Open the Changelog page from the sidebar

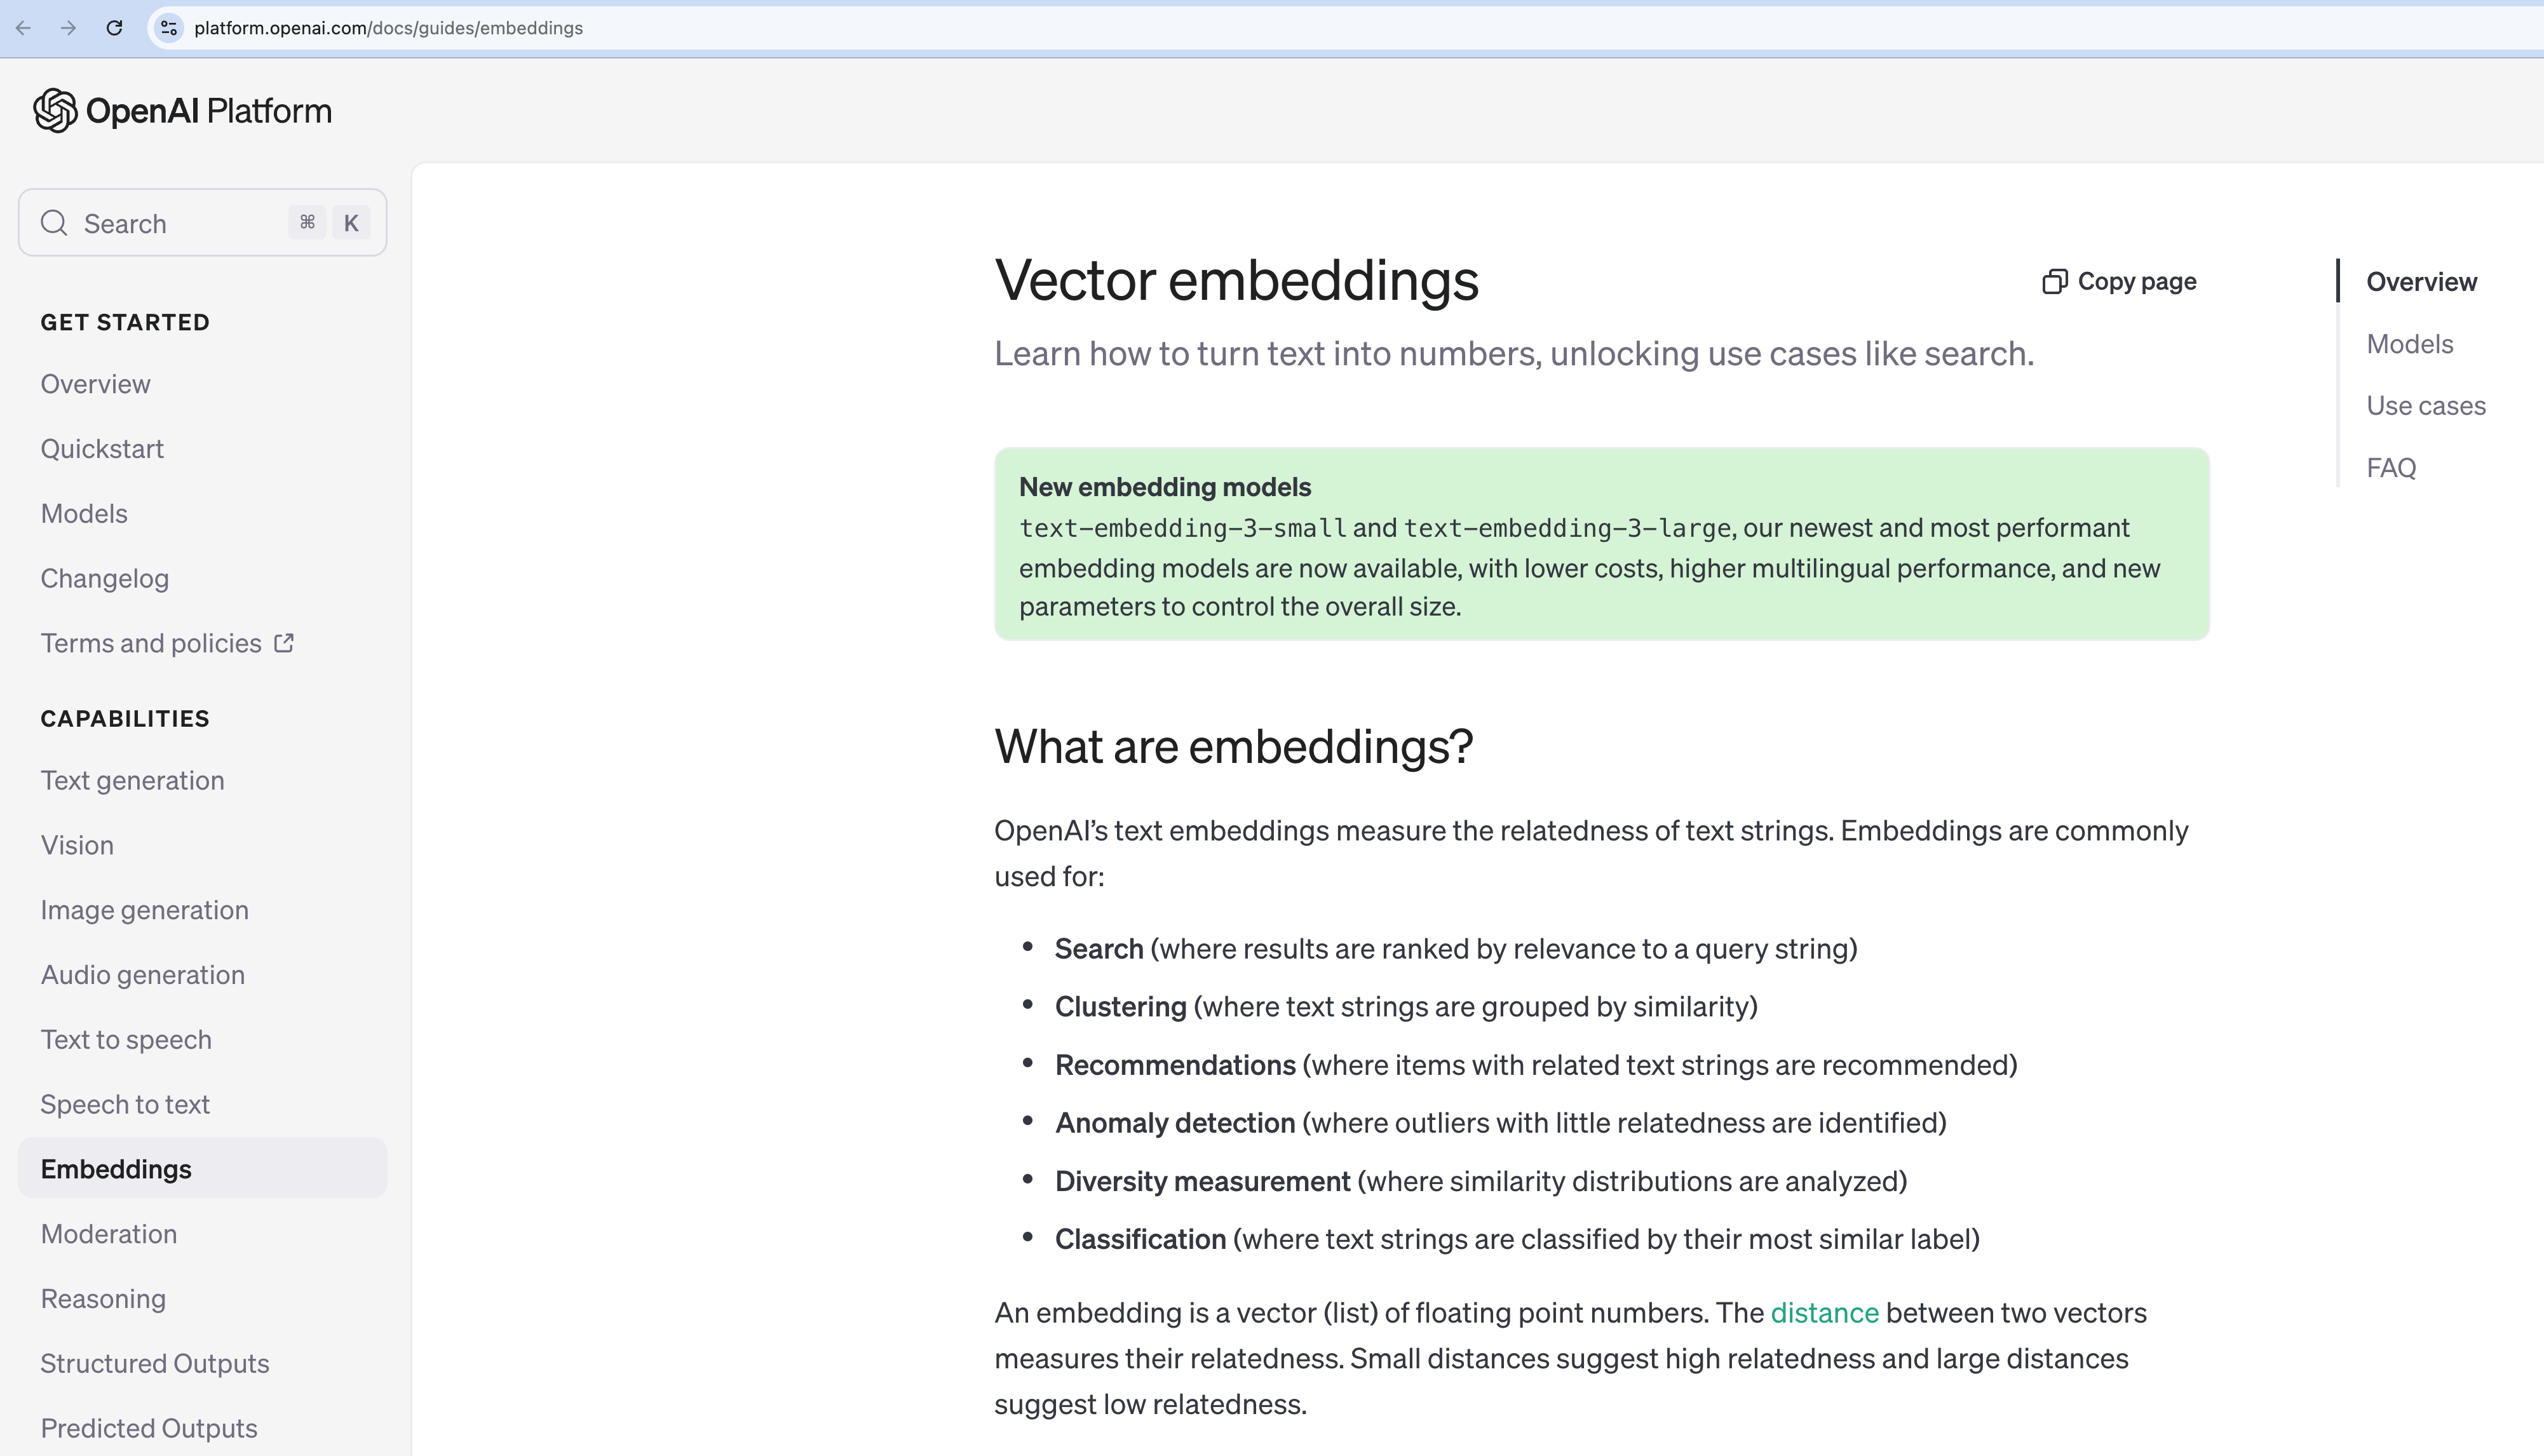[x=105, y=579]
